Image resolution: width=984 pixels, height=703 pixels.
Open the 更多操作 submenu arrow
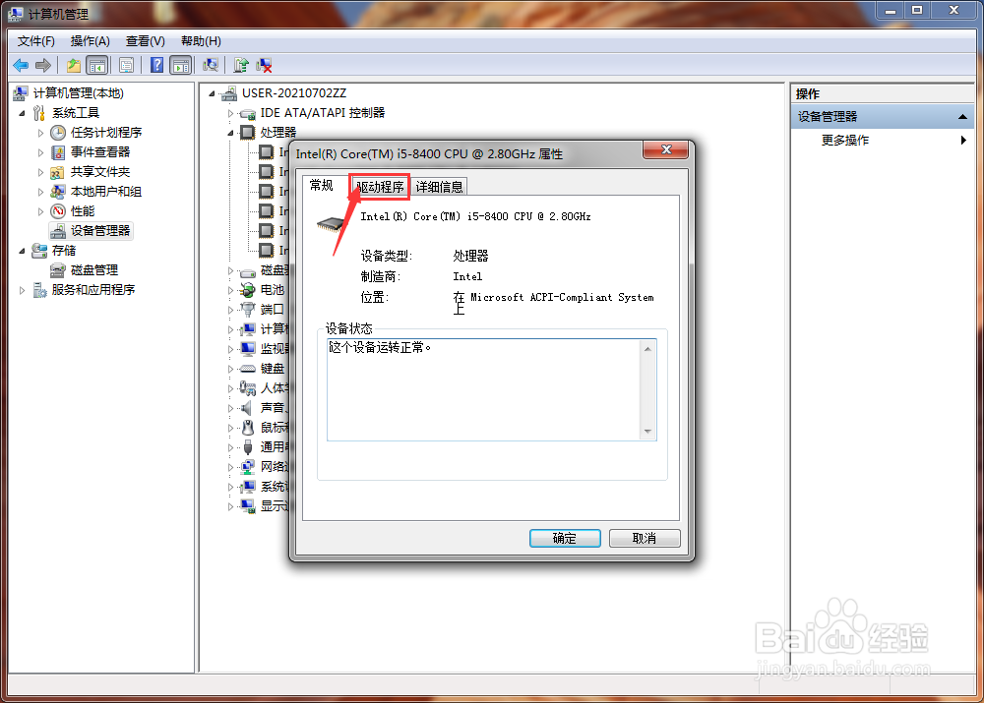[x=963, y=140]
